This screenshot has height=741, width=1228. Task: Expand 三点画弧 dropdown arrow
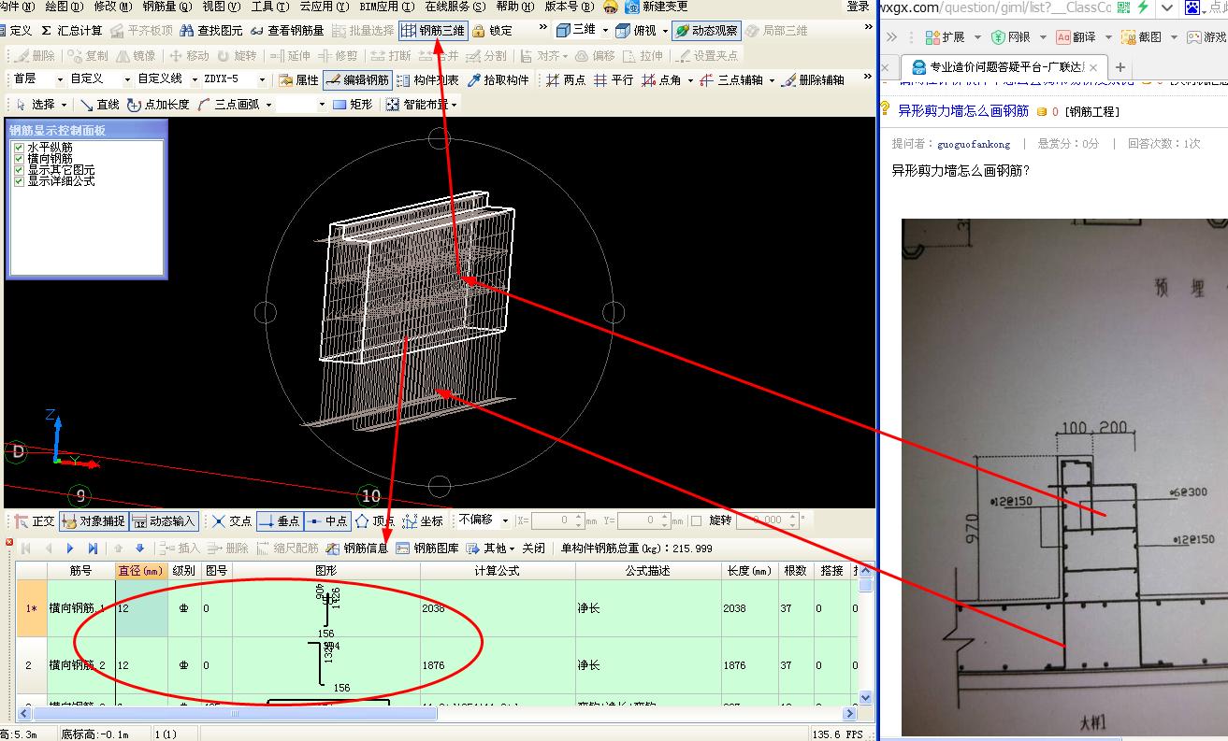tap(268, 104)
